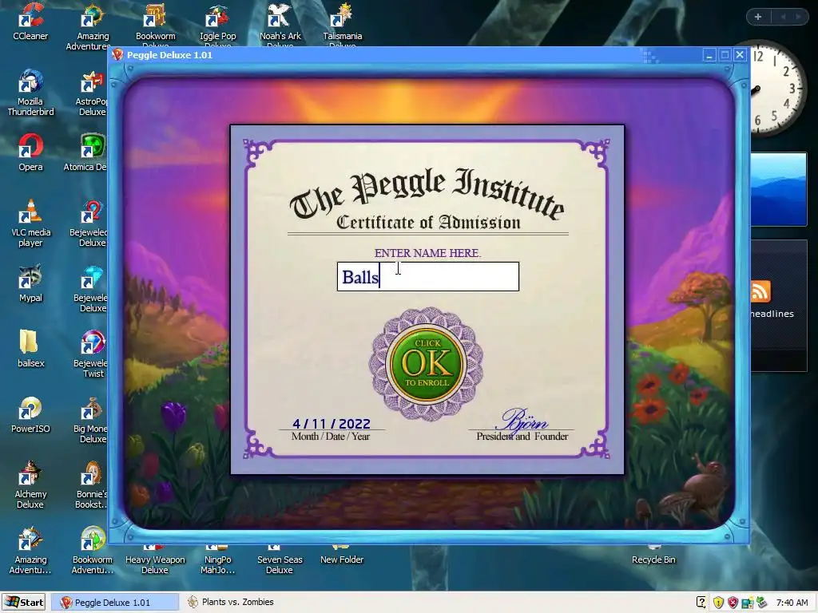This screenshot has height=613, width=818.
Task: Click the help question mark tray icon
Action: click(x=701, y=603)
